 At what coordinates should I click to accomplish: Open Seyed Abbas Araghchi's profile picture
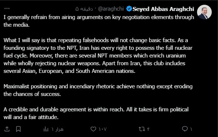pos(204,12)
